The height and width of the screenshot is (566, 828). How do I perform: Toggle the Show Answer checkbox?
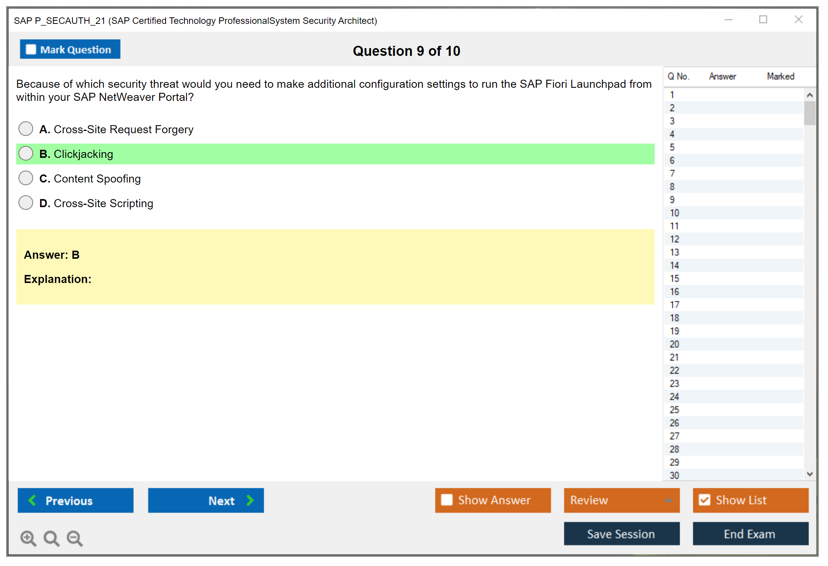point(447,500)
